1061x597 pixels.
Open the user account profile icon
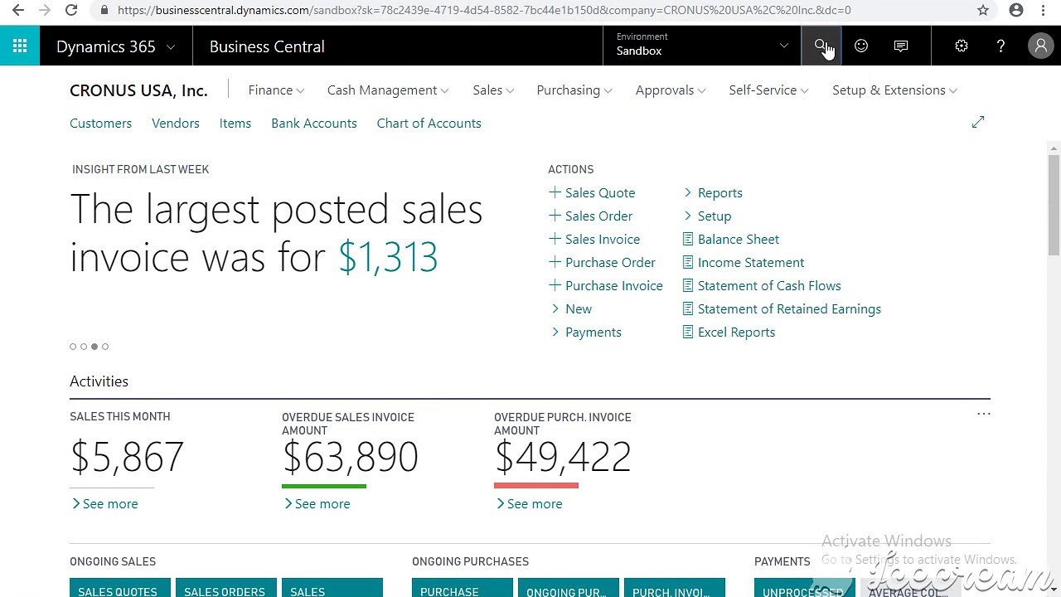coord(1040,46)
